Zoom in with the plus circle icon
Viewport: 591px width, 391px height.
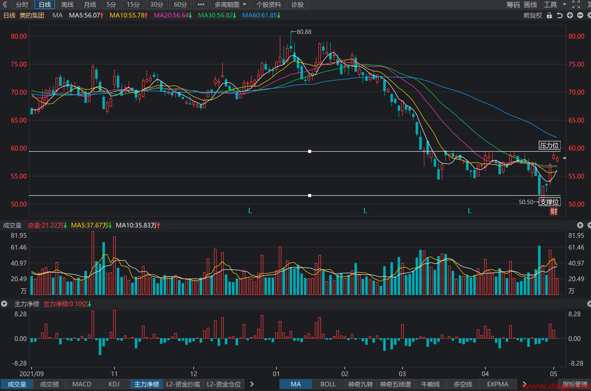pyautogui.click(x=570, y=15)
